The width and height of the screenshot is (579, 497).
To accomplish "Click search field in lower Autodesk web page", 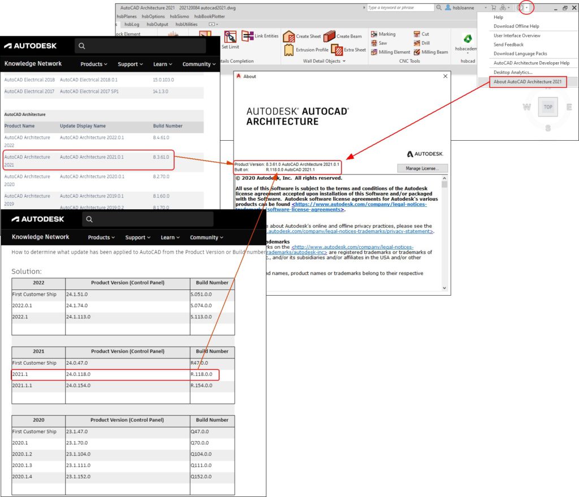I will tap(148, 219).
